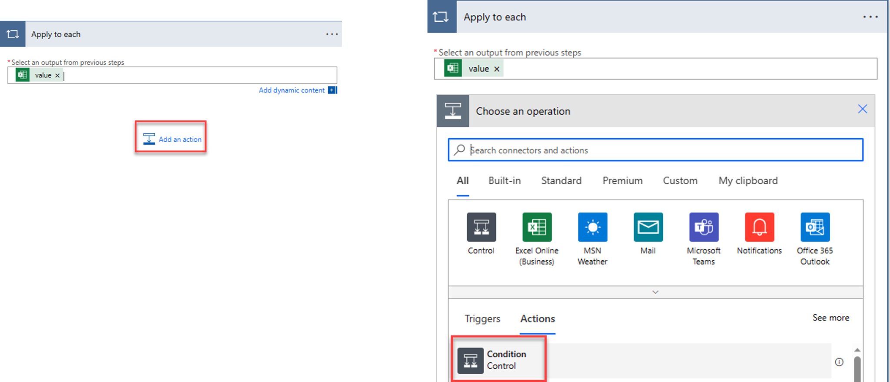
Task: Open the right Apply to each ellipsis menu
Action: 870,17
